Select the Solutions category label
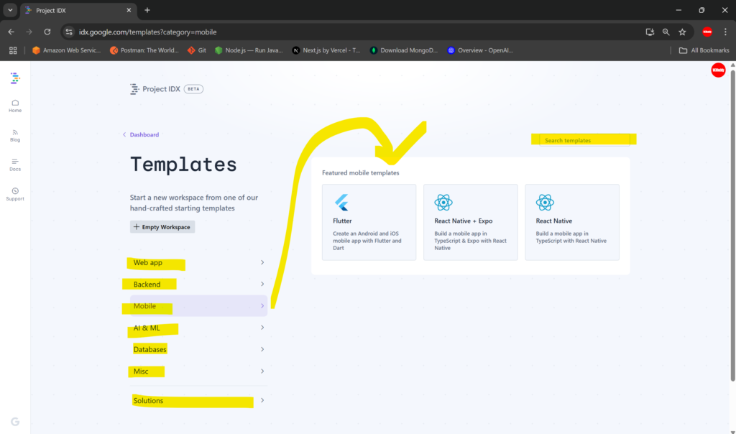The image size is (736, 434). point(148,401)
